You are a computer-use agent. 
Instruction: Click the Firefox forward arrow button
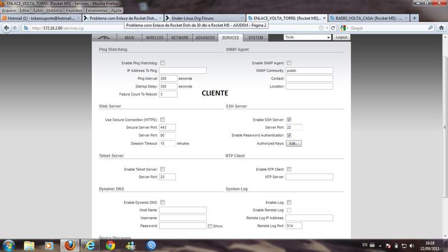[x=15, y=28]
